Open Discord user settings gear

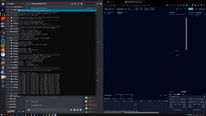coord(23,111)
